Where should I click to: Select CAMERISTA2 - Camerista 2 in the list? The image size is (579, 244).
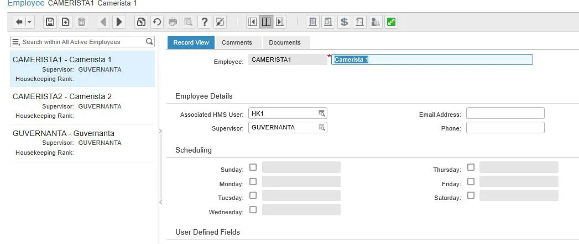click(x=82, y=106)
